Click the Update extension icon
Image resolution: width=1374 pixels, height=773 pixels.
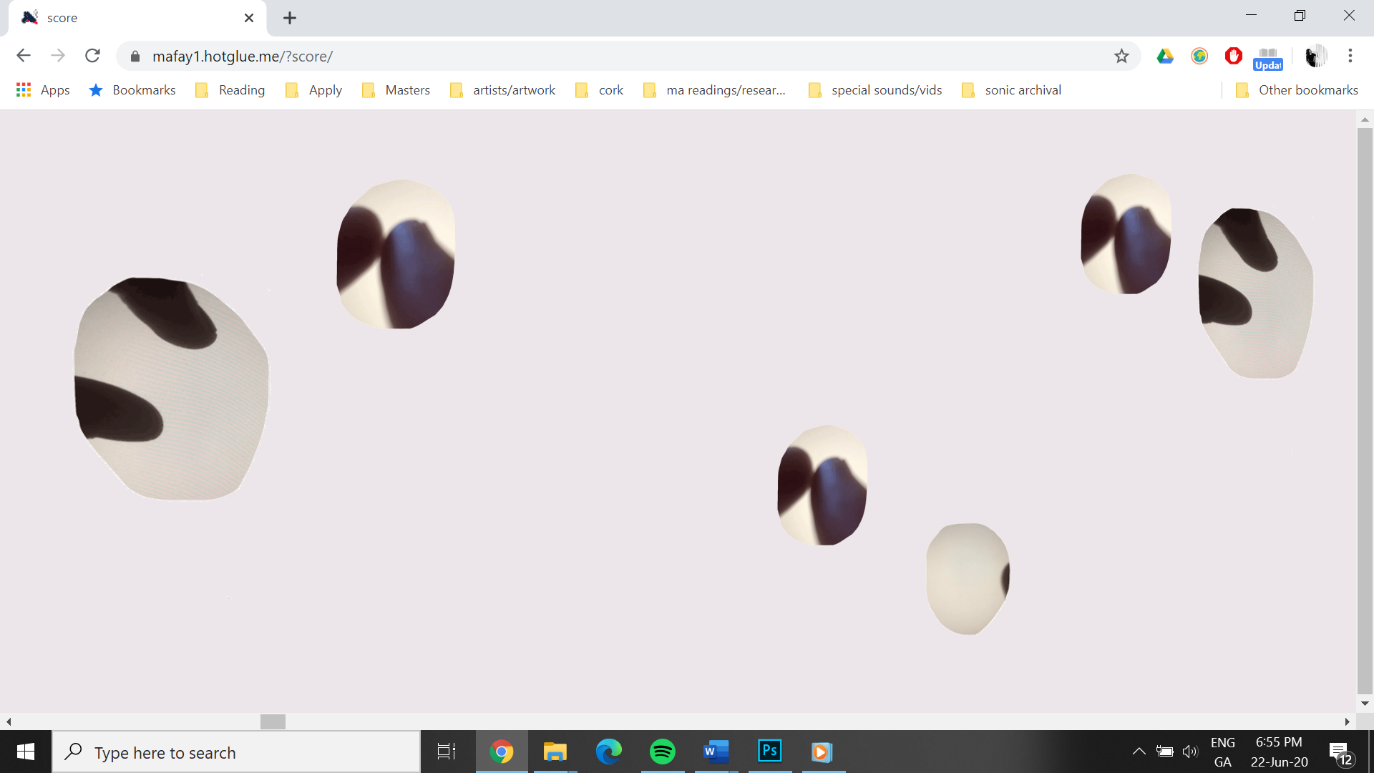[1268, 59]
